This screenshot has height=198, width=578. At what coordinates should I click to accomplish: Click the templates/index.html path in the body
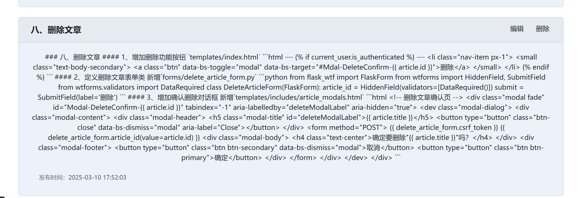(224, 57)
